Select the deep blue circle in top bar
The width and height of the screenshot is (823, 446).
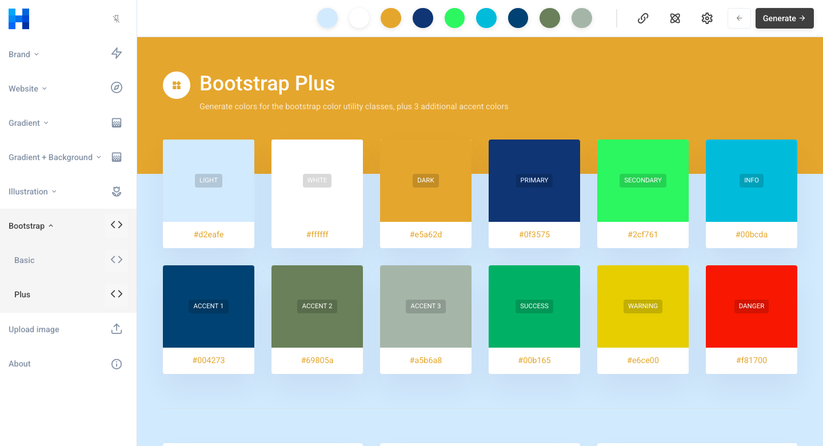518,18
